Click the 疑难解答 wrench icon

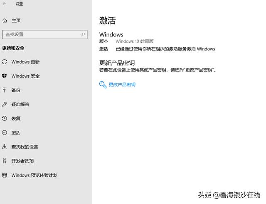coord(5,104)
